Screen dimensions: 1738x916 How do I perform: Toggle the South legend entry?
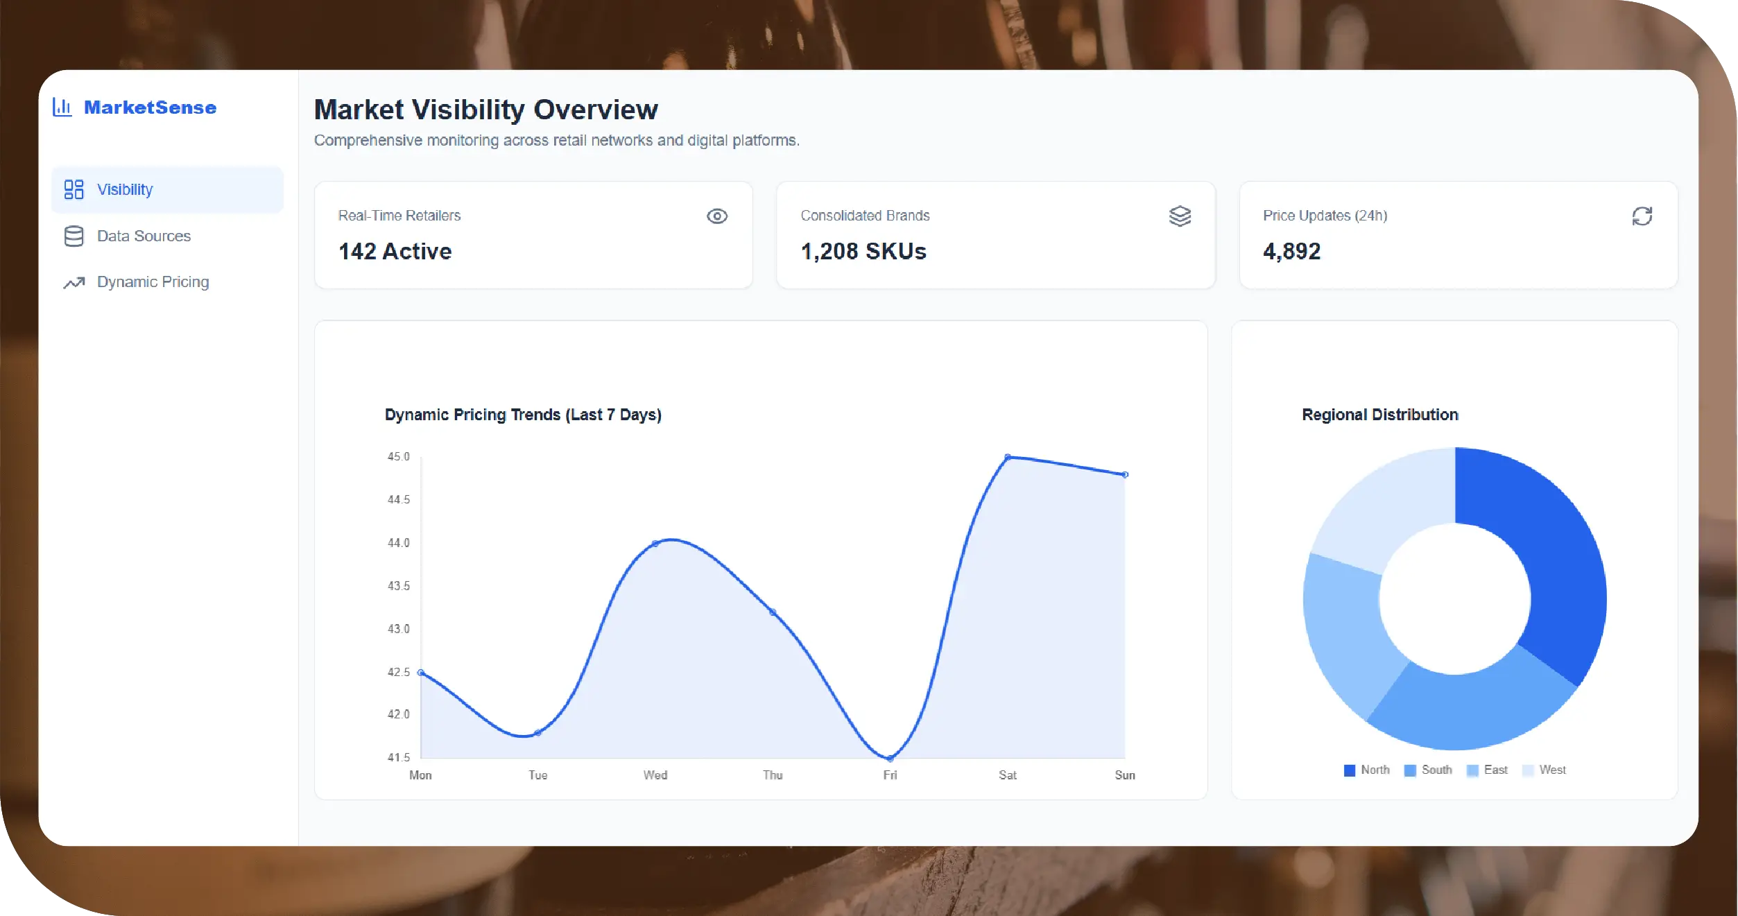(x=1428, y=770)
